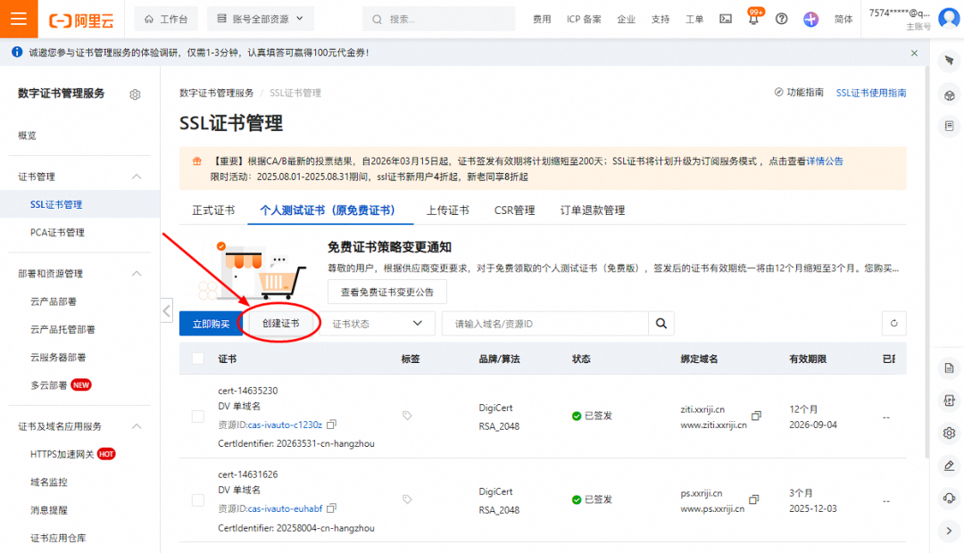Open 查看免费证书变更公告
This screenshot has width=964, height=553.
(386, 291)
